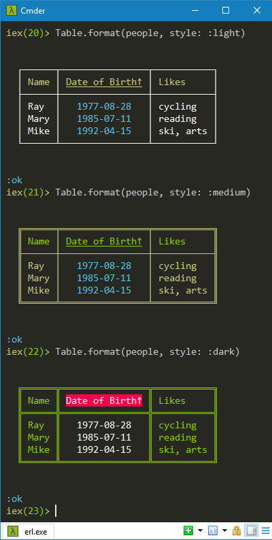Minimize the Cmder window

(195, 11)
